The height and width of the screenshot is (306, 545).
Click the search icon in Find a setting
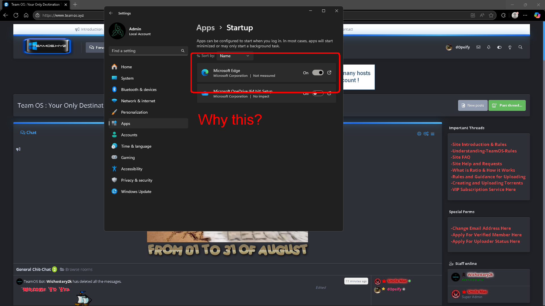coord(183,51)
